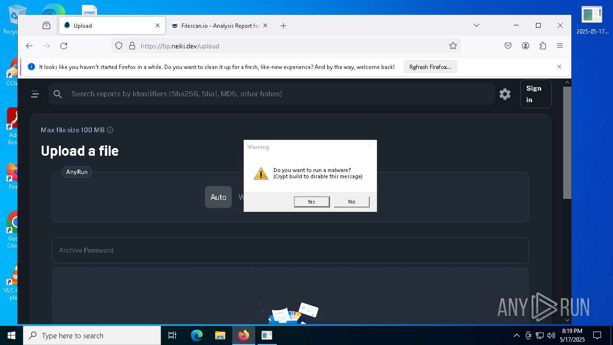Switch to the Filescan.io Analysis Report tab

pyautogui.click(x=220, y=25)
